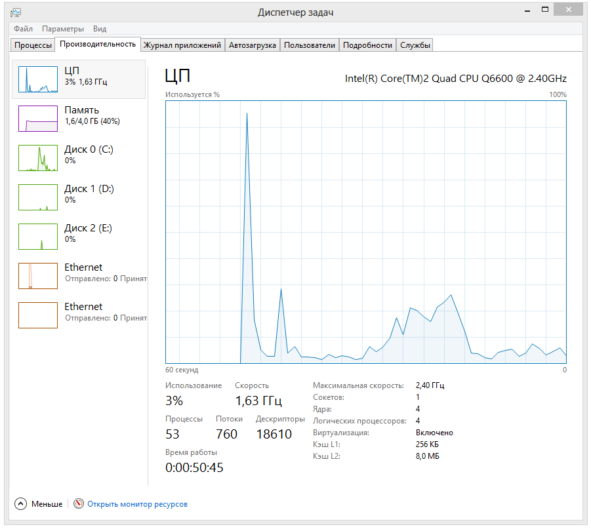Select the Производительность tab
This screenshot has width=591, height=529.
(x=98, y=44)
